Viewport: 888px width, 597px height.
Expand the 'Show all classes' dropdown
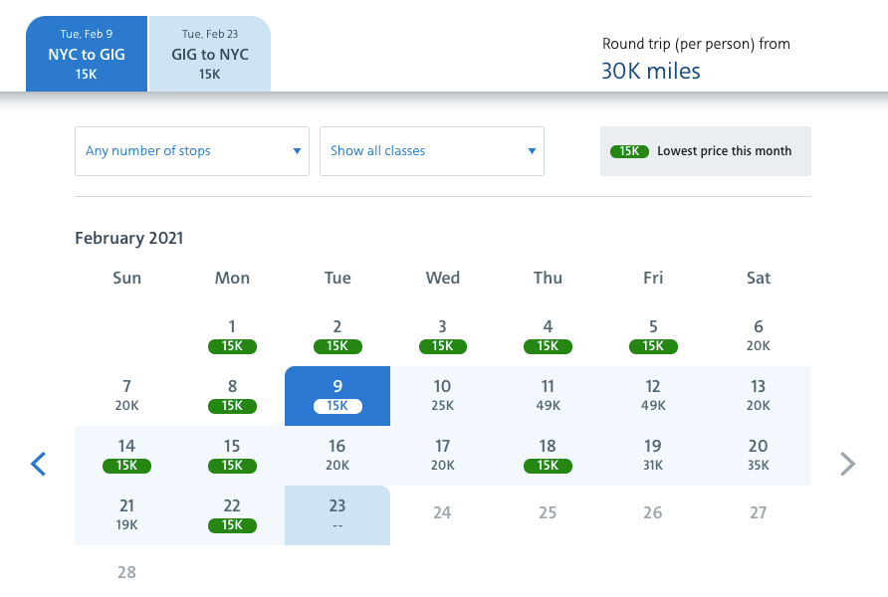(432, 151)
